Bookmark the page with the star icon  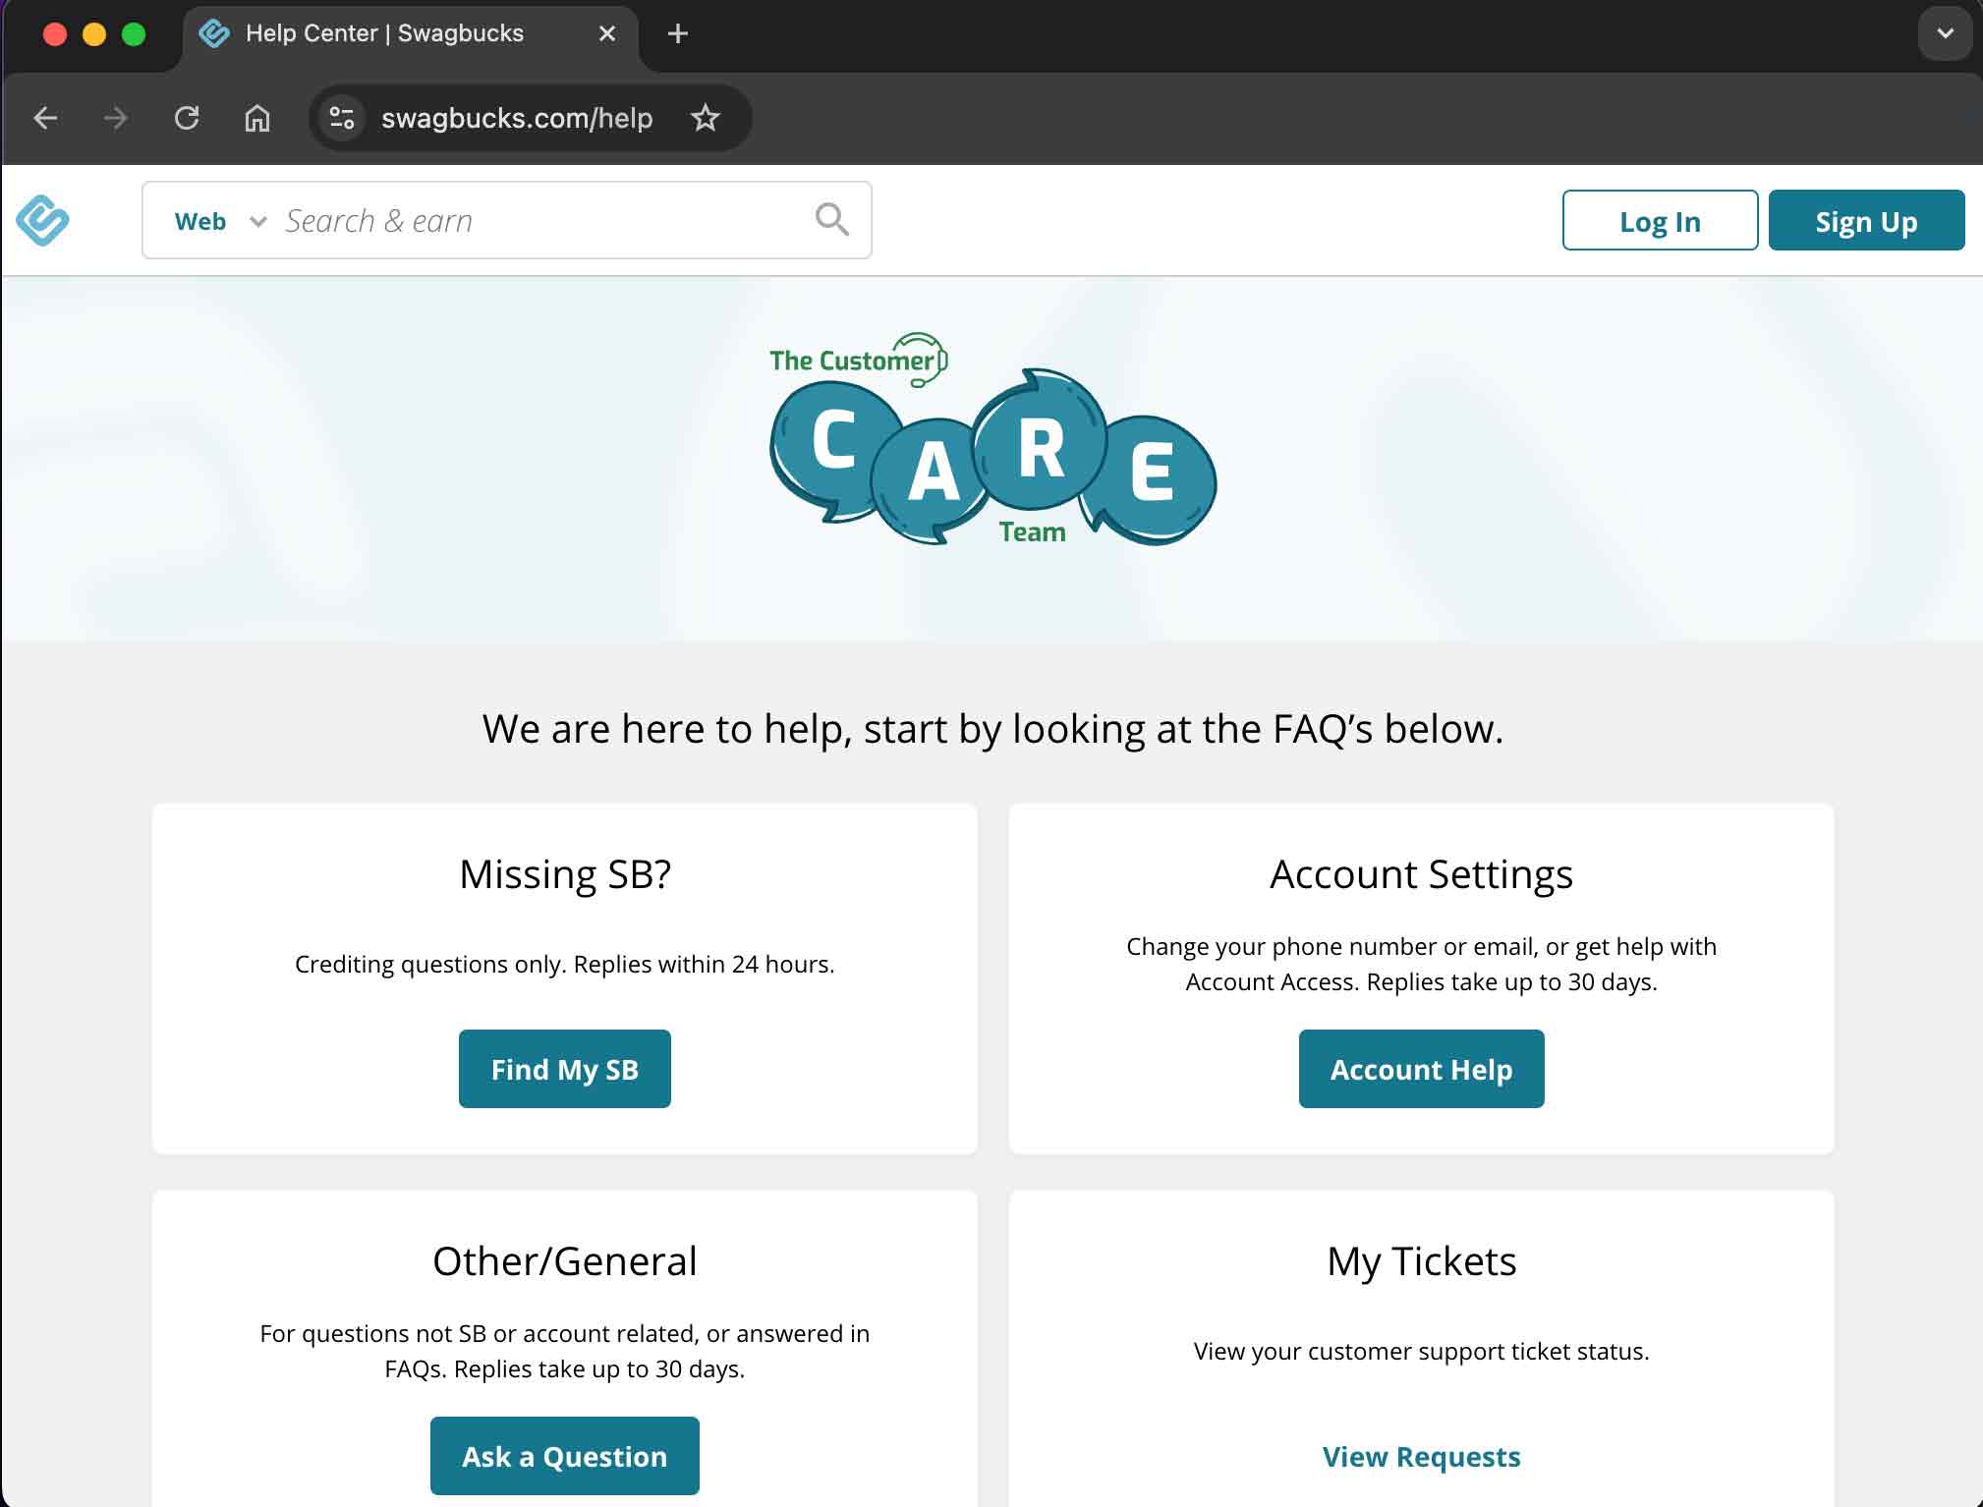tap(705, 118)
